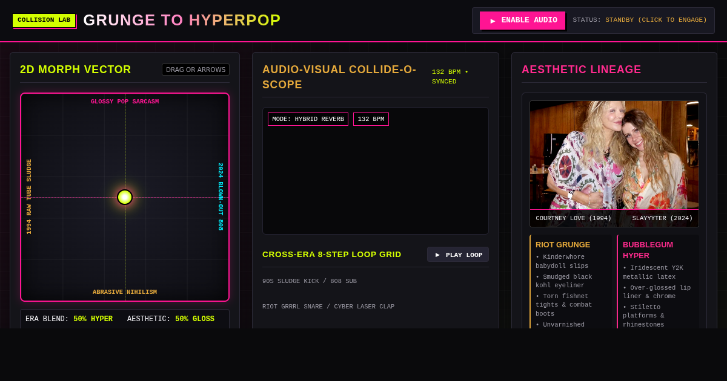
Task: Click the Slayyyter (2024) caption
Action: (x=662, y=218)
